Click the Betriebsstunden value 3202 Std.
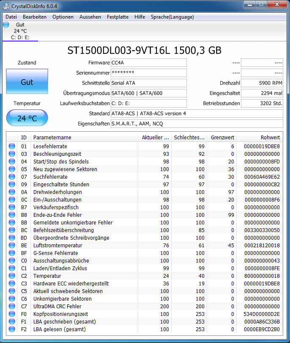This screenshot has width=290, height=343. 262,103
